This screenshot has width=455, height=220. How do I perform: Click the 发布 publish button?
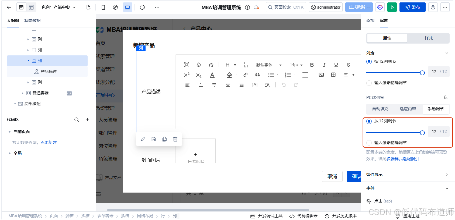(412, 7)
